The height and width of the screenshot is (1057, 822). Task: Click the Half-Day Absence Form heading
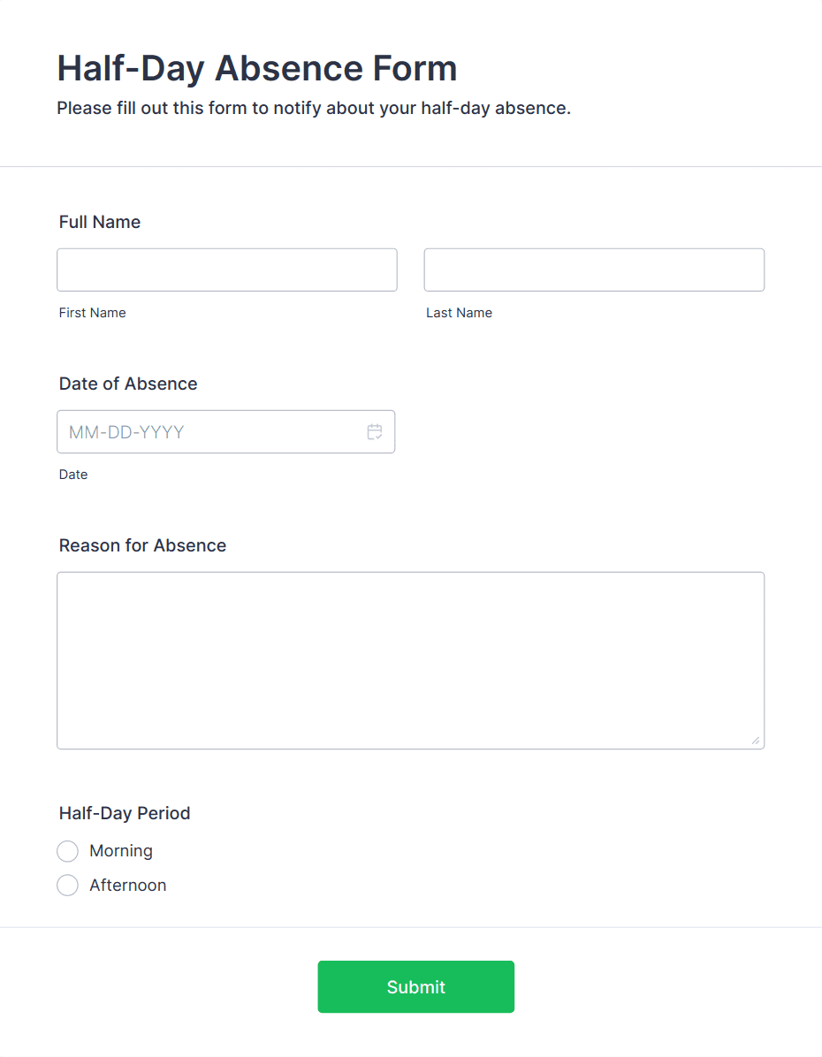click(x=257, y=68)
